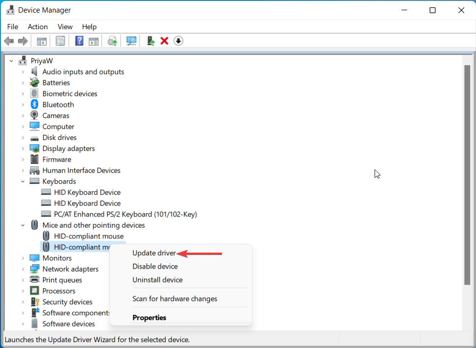This screenshot has height=348, width=476.
Task: Collapse Mice and other pointing devices
Action: [23, 225]
